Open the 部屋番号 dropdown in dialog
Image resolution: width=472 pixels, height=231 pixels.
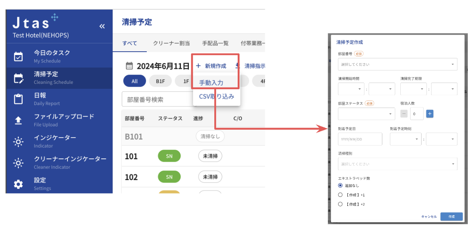tap(397, 64)
